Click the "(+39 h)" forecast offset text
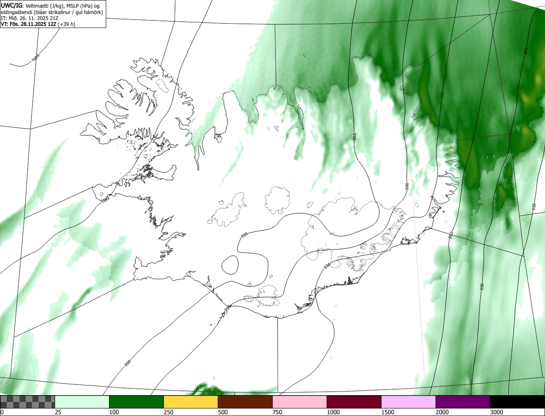545x416 pixels. tap(66, 24)
